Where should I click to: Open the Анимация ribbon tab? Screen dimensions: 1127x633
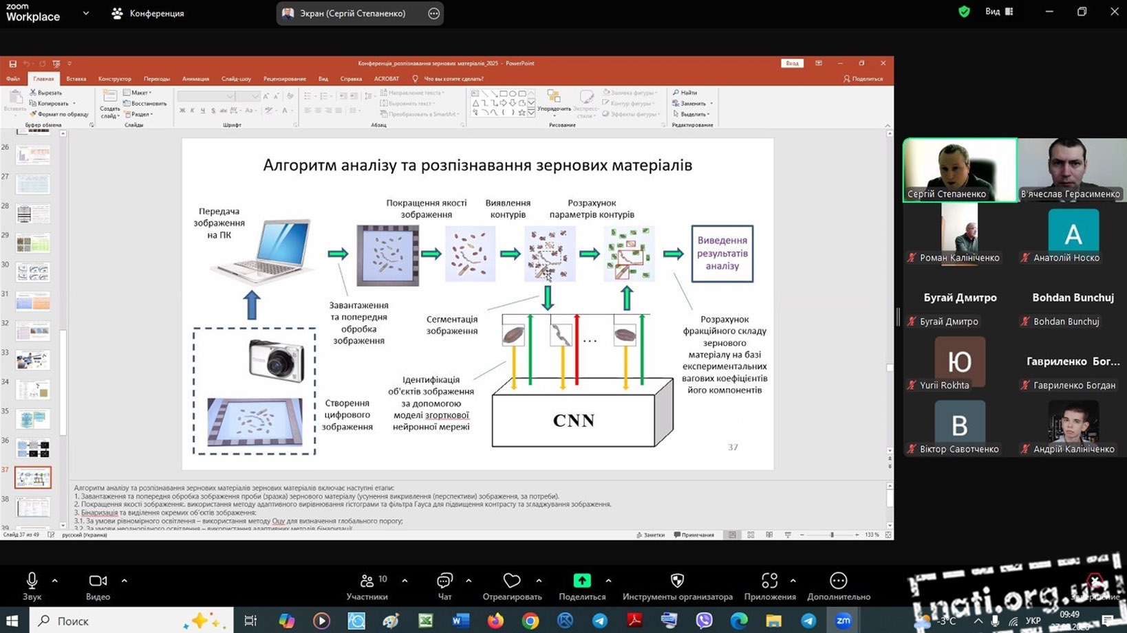(x=195, y=79)
